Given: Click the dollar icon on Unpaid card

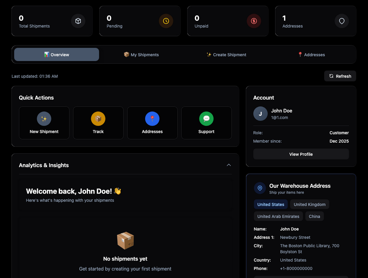Looking at the screenshot, I should pos(254,21).
